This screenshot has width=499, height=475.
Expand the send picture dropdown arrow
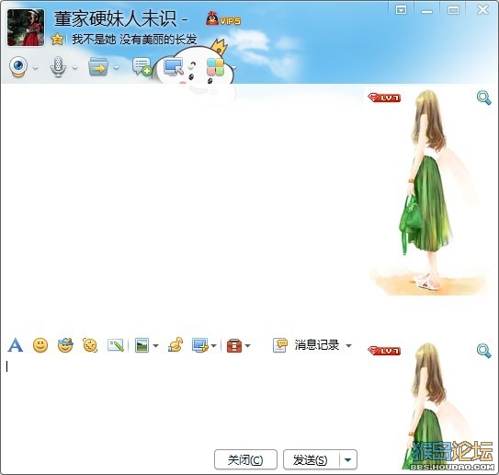click(x=156, y=345)
